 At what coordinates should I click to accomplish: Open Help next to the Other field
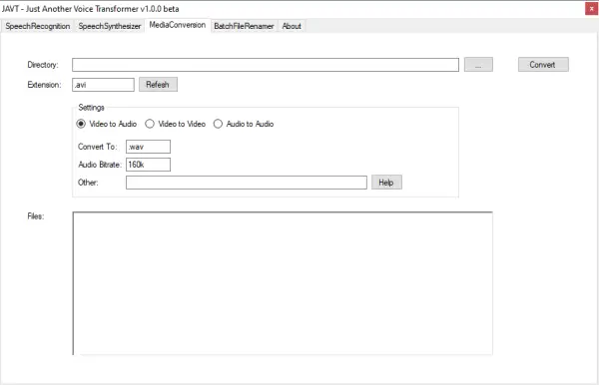[x=386, y=183]
